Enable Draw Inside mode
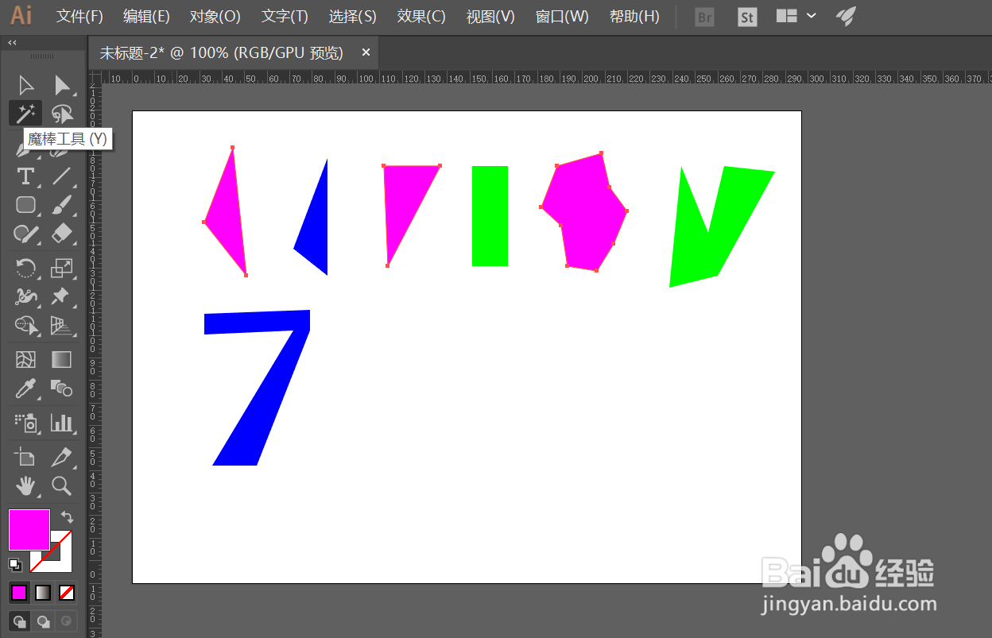Viewport: 992px width, 638px height. coord(67,621)
